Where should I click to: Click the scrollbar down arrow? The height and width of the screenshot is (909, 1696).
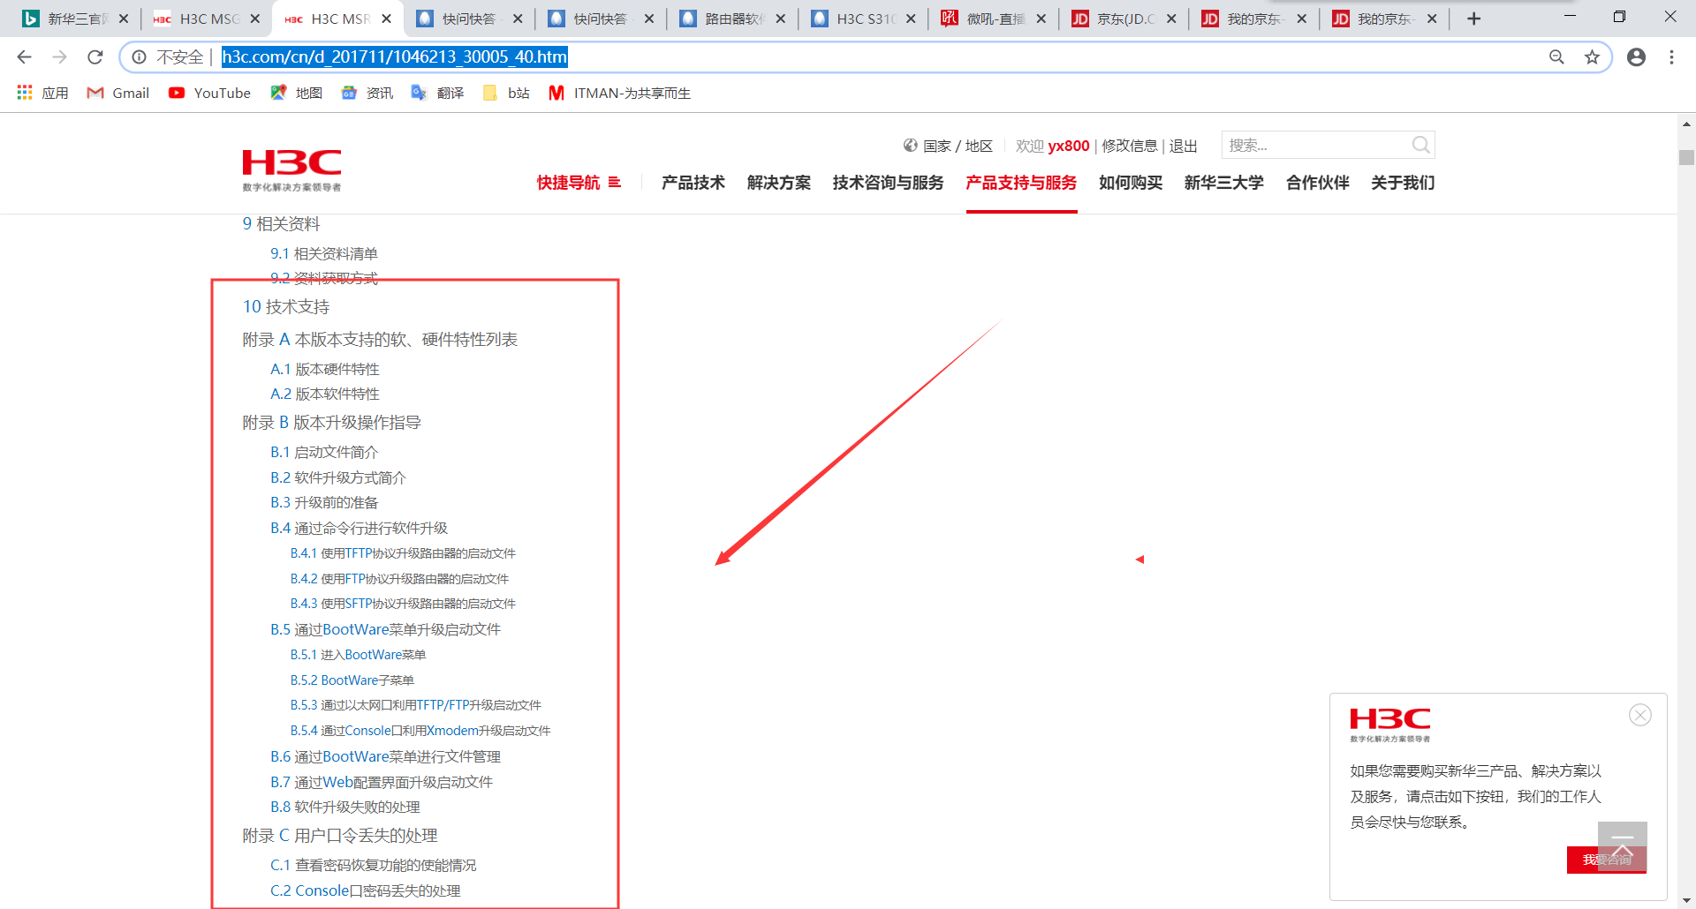pos(1686,900)
